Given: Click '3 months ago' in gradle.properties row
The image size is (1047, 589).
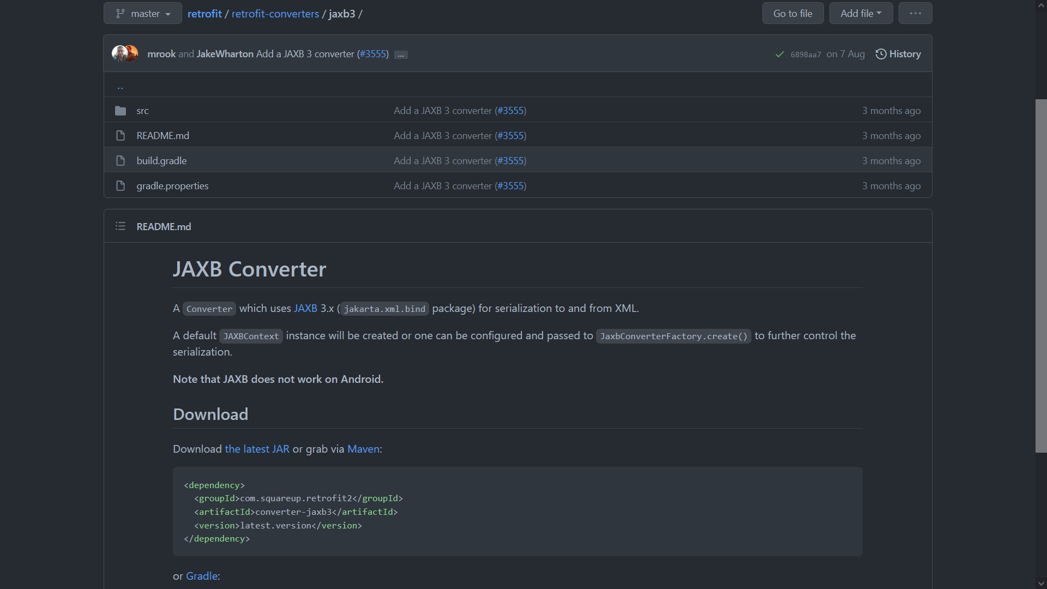Looking at the screenshot, I should tap(891, 186).
